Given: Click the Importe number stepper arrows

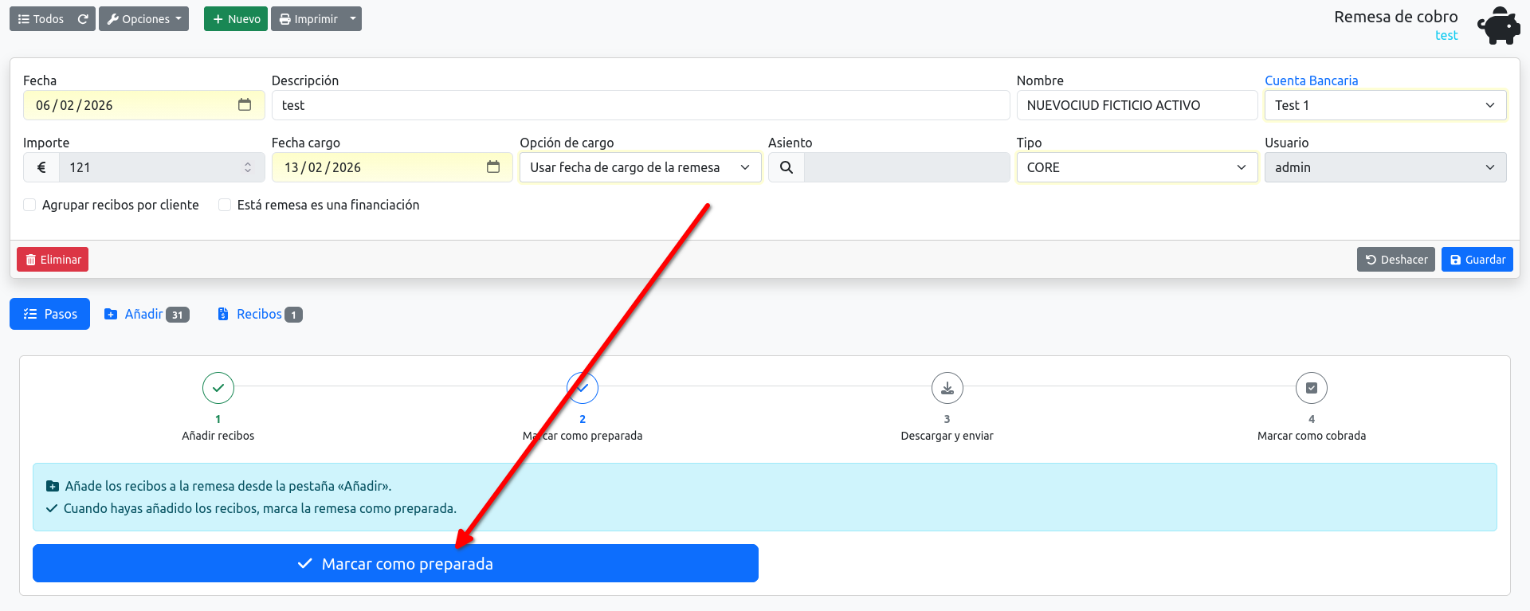Looking at the screenshot, I should pyautogui.click(x=248, y=167).
